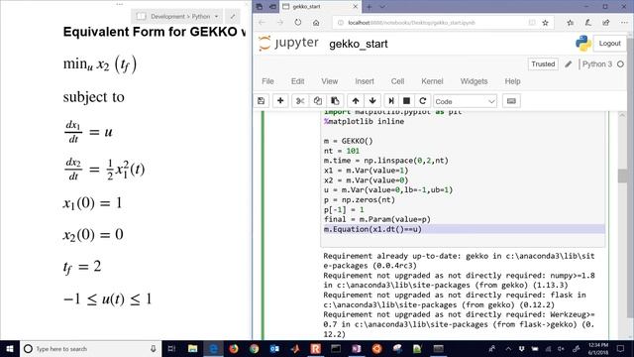The height and width of the screenshot is (357, 634).
Task: Save the notebook with the floppy disk icon
Action: pos(262,101)
